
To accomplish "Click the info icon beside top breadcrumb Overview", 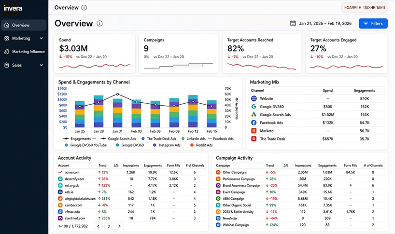I will coord(84,8).
